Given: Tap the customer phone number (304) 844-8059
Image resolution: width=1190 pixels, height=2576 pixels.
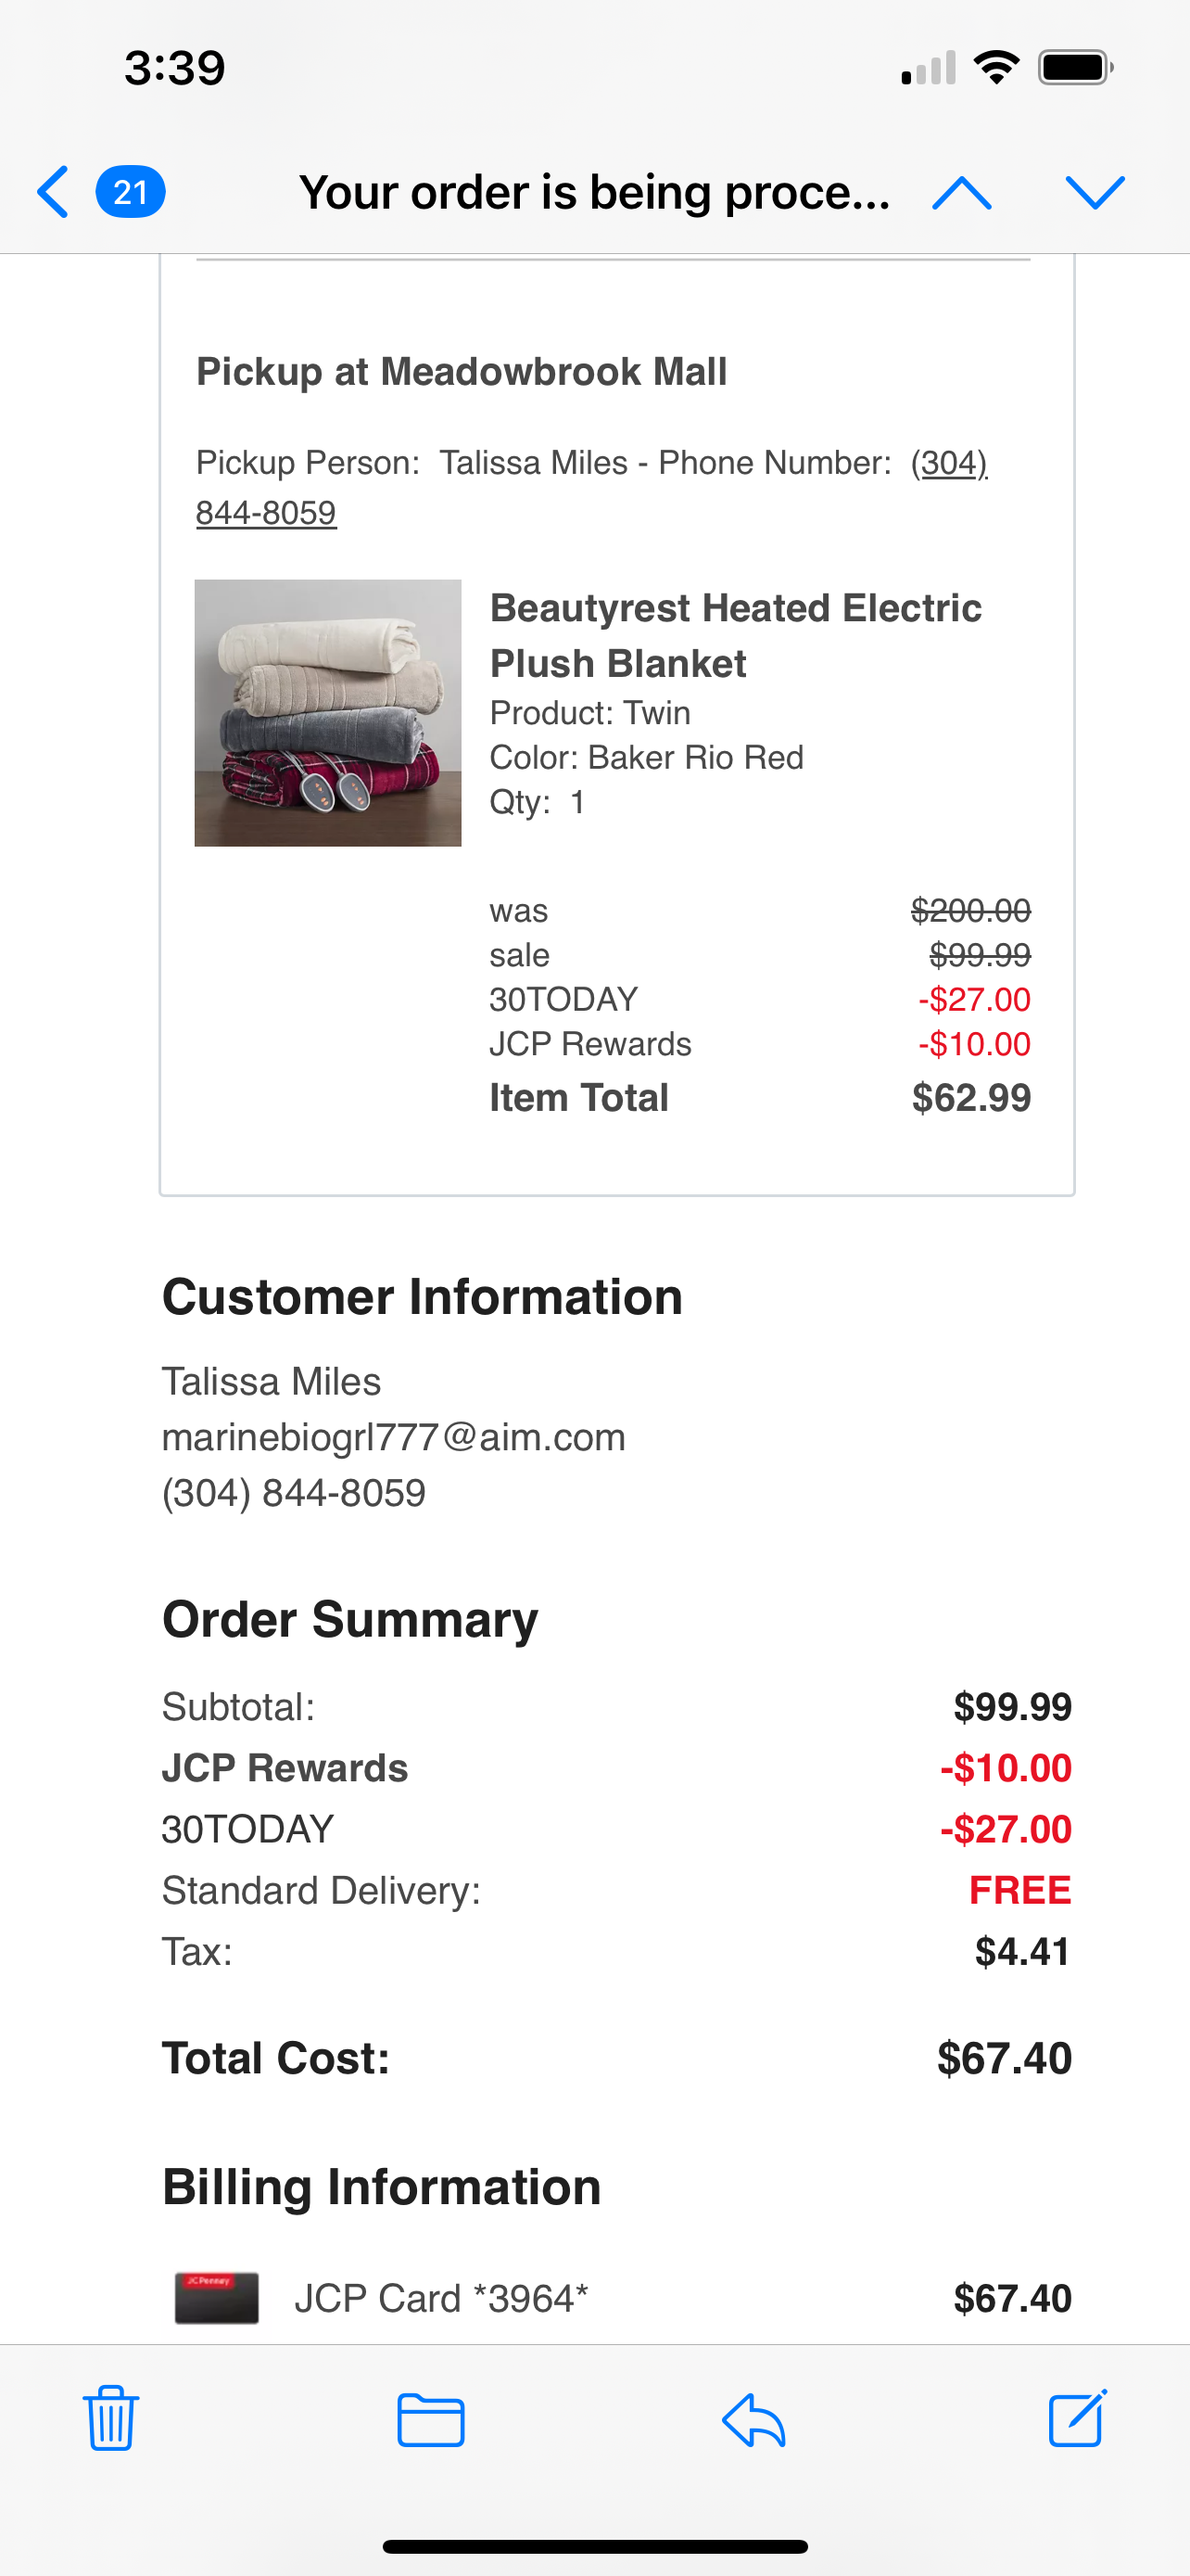Looking at the screenshot, I should click(294, 1493).
